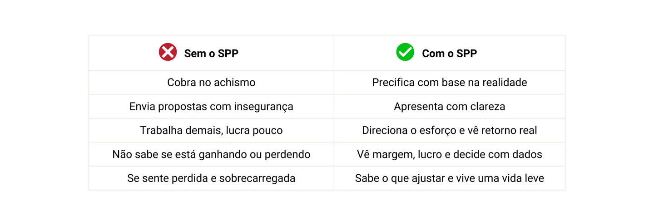This screenshot has width=654, height=212.
Task: Select 'Se sente perdida e sobrecarregada' cell
Action: (211, 178)
